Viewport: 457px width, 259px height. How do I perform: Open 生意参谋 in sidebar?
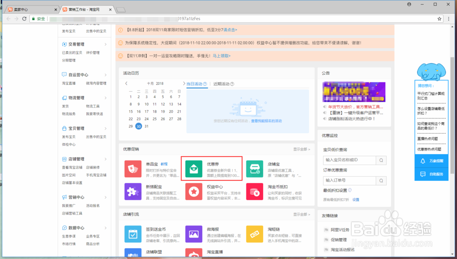click(69, 236)
